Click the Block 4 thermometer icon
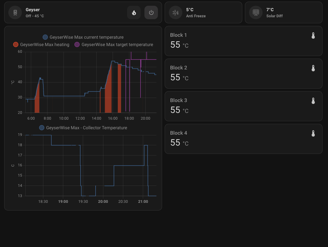The width and height of the screenshot is (328, 247). point(313,133)
